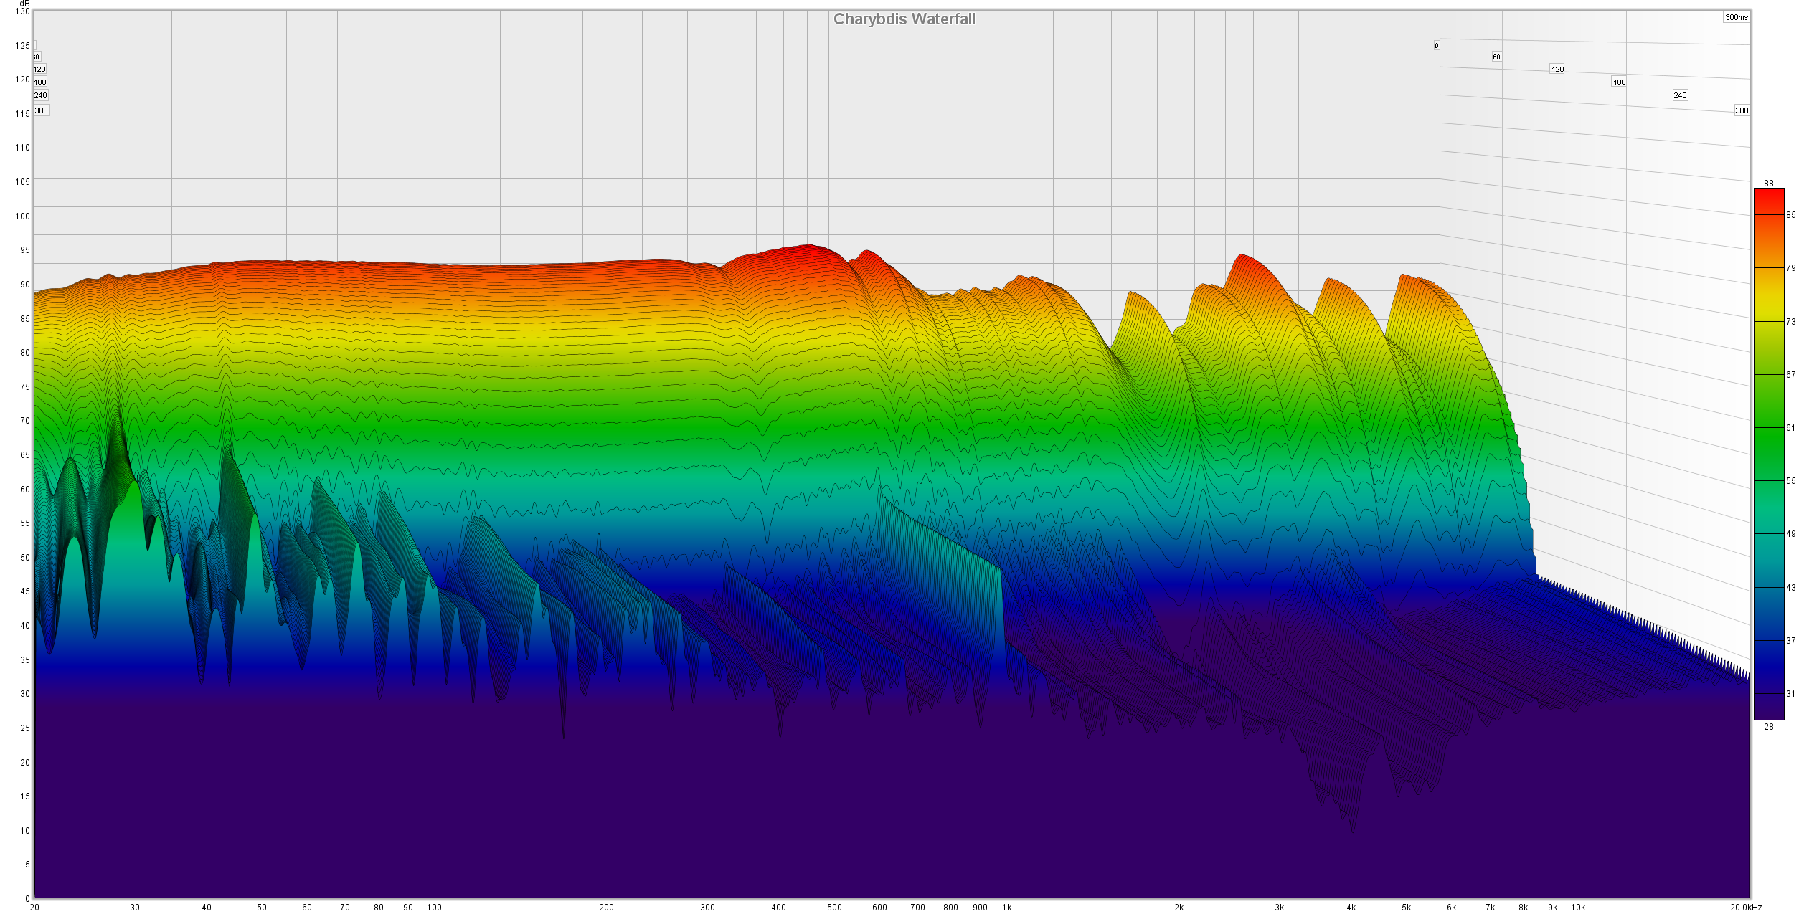Screen dimensions: 1809x914
Task: Click the 180 ms marker on right time axis
Action: point(1619,82)
